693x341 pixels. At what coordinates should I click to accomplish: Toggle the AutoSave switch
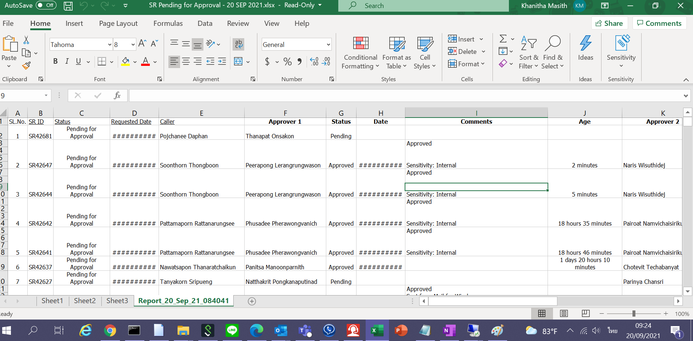46,5
